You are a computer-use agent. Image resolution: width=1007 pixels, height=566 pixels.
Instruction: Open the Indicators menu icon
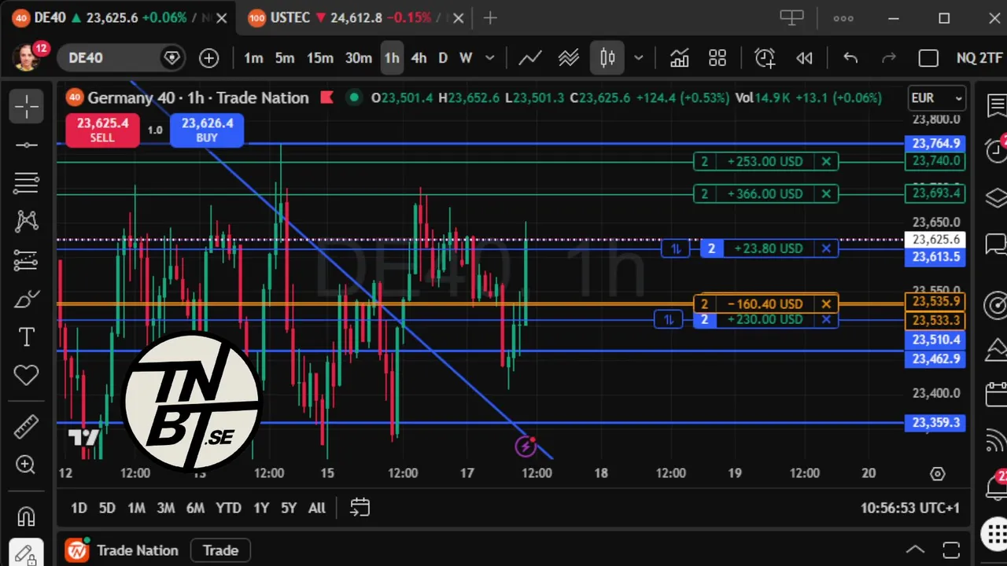coord(679,57)
